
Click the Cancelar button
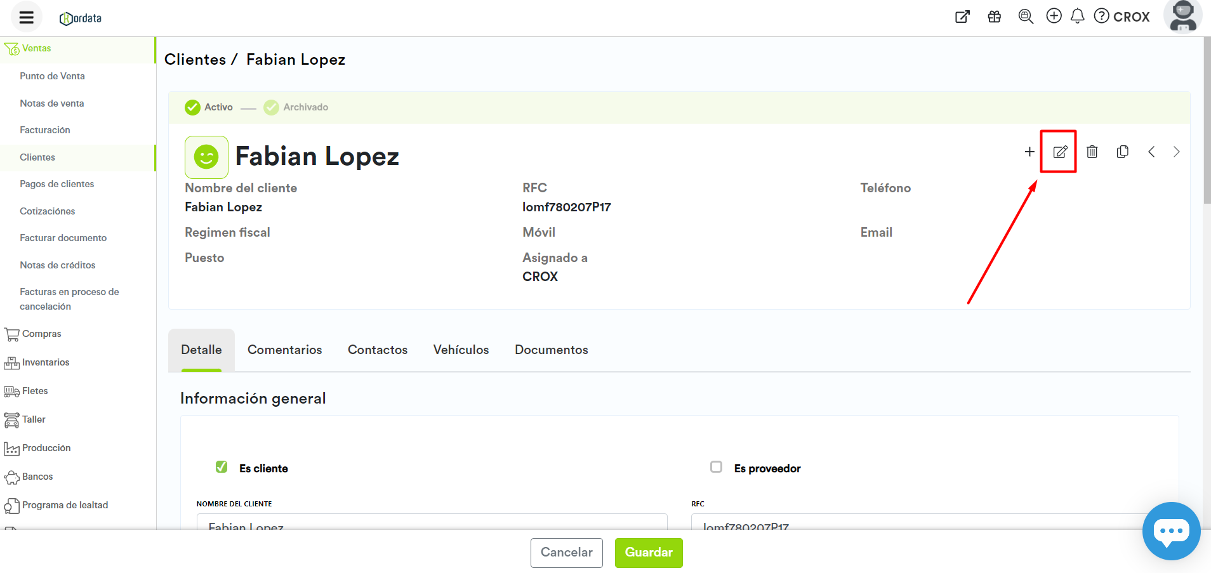tap(566, 552)
